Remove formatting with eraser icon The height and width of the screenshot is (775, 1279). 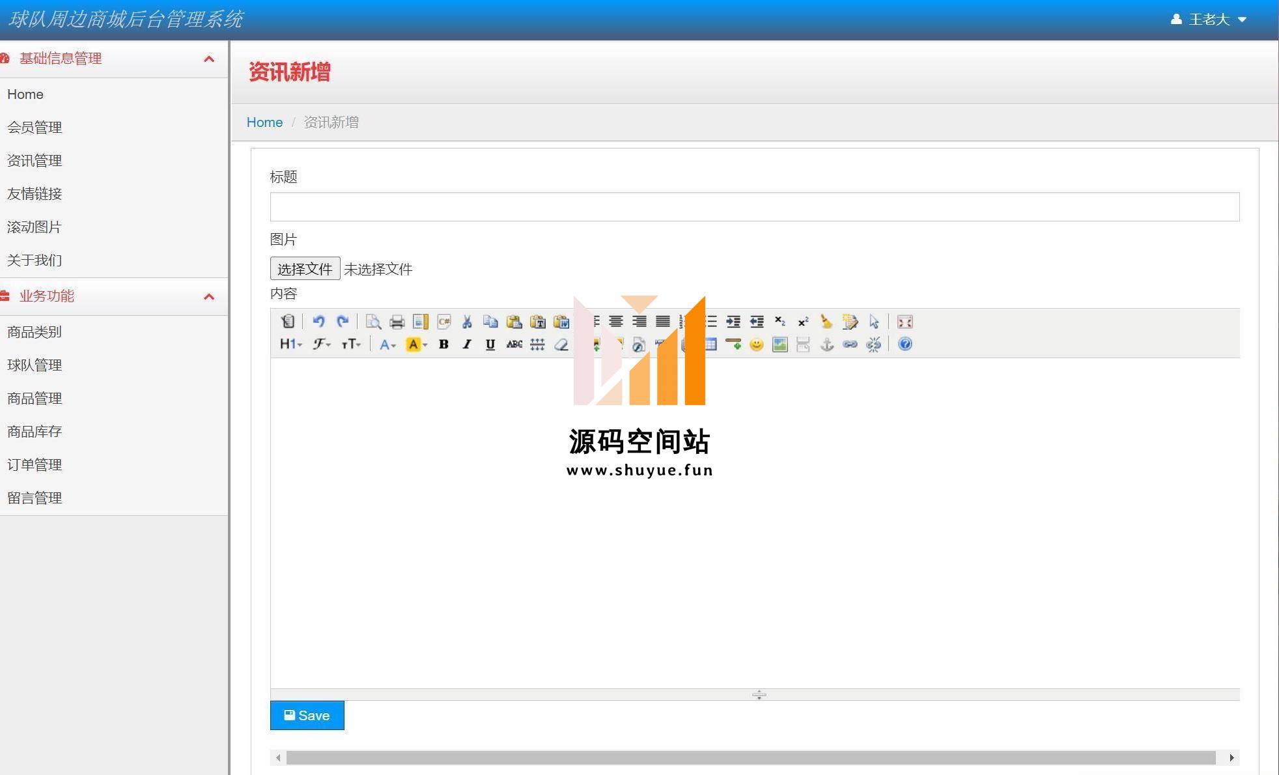pos(561,344)
